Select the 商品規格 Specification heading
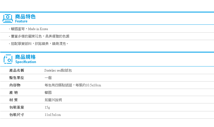Viewport: 214px width, 127px height. (25, 59)
